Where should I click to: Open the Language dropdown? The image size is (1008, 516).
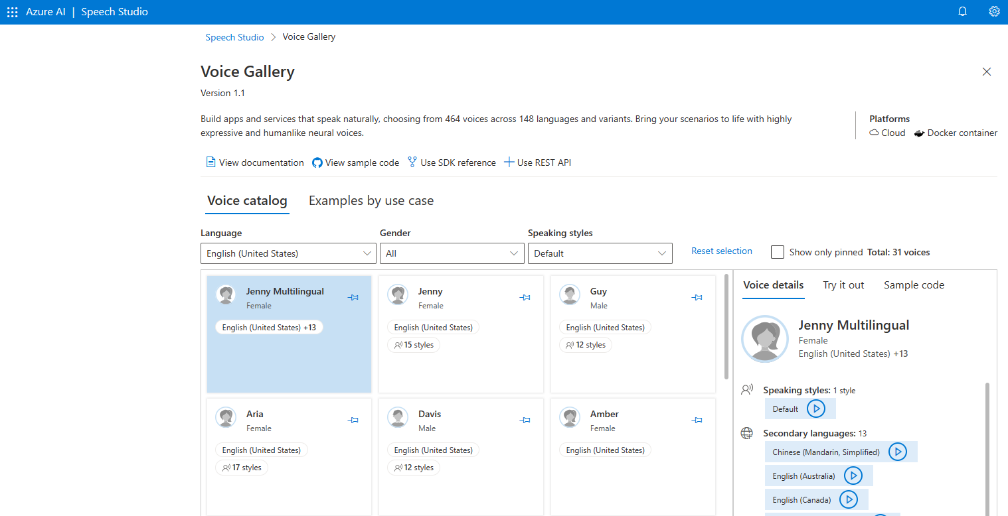[x=289, y=253]
